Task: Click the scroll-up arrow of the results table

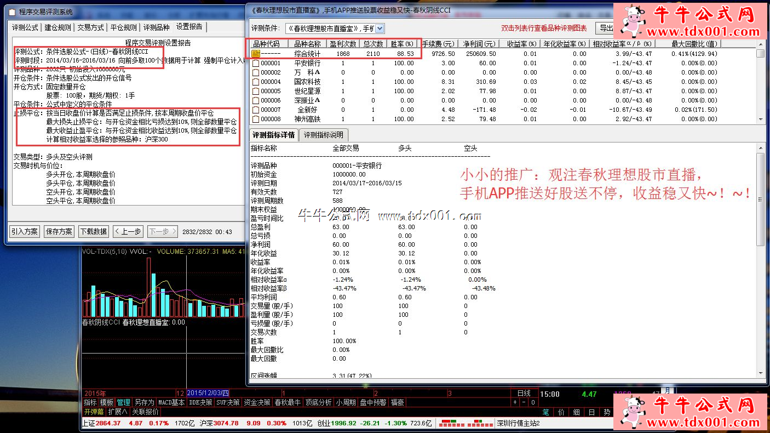Action: pos(760,43)
